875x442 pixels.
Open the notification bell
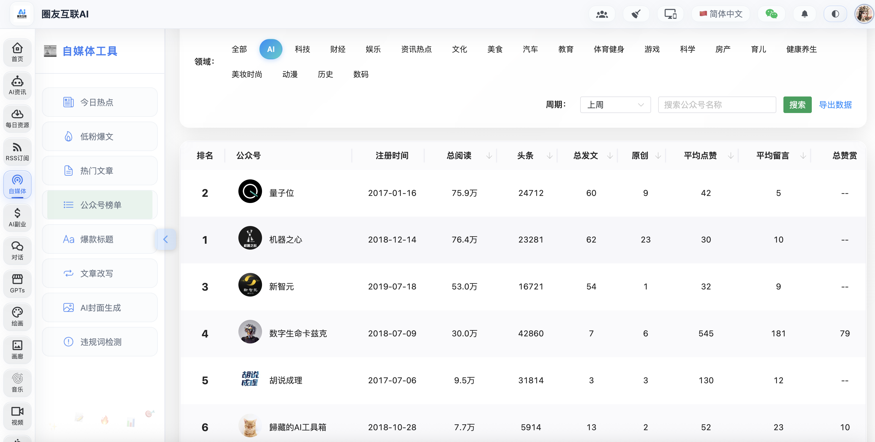(x=804, y=14)
